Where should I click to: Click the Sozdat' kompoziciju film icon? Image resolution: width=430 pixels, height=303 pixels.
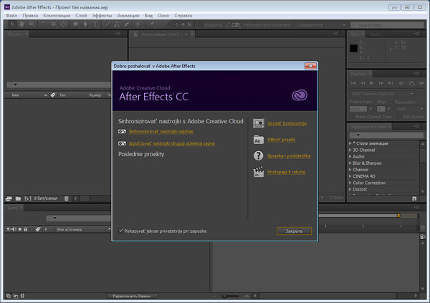click(259, 123)
